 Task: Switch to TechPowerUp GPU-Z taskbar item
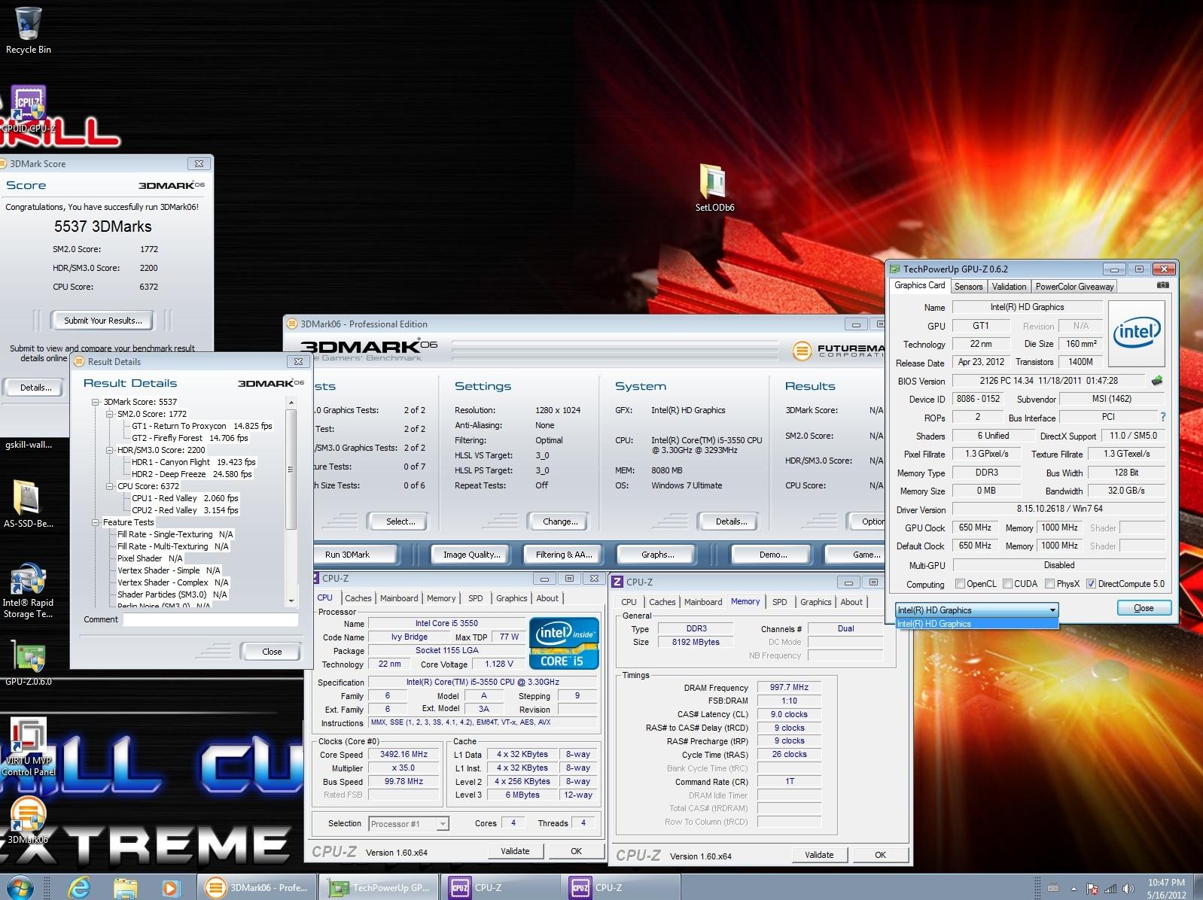pos(380,888)
